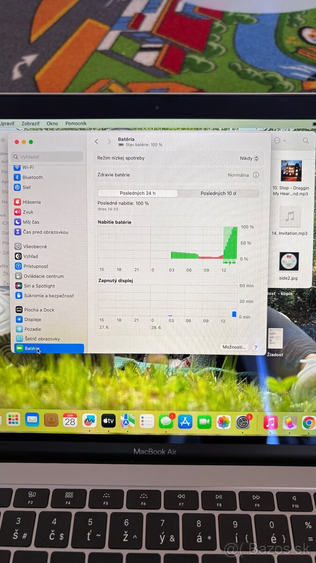The width and height of the screenshot is (316, 563).
Task: Open Mail from the Dock
Action: (32, 419)
